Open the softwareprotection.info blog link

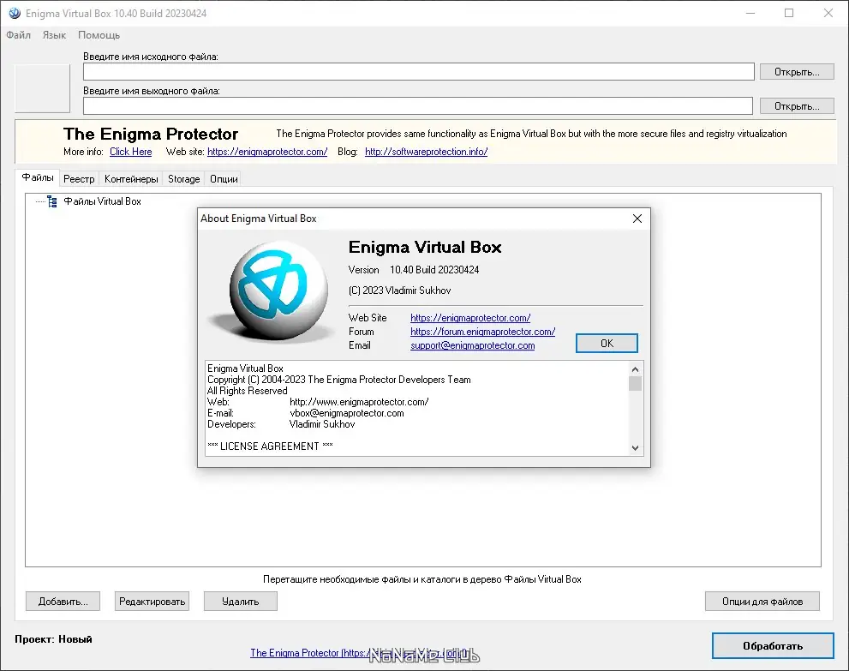coord(426,152)
